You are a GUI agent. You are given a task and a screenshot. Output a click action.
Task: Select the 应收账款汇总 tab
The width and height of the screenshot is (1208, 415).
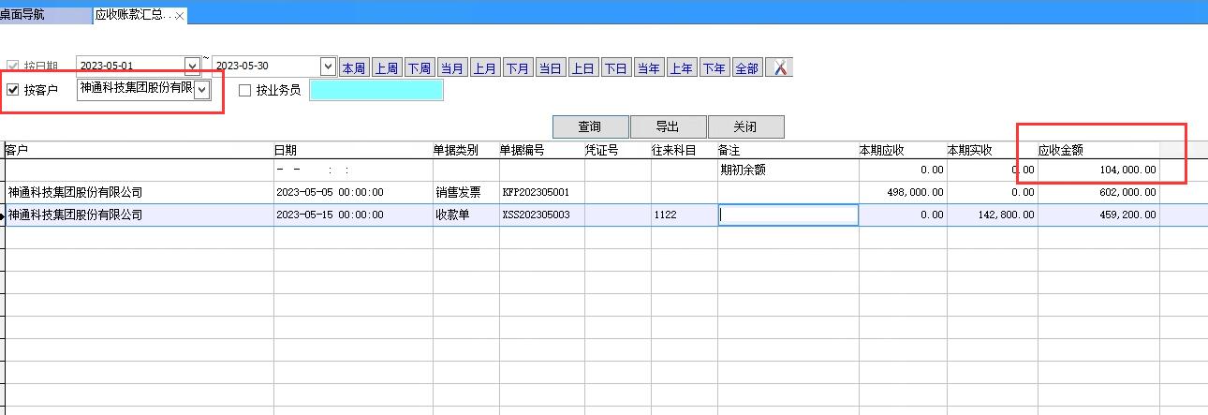tap(133, 16)
